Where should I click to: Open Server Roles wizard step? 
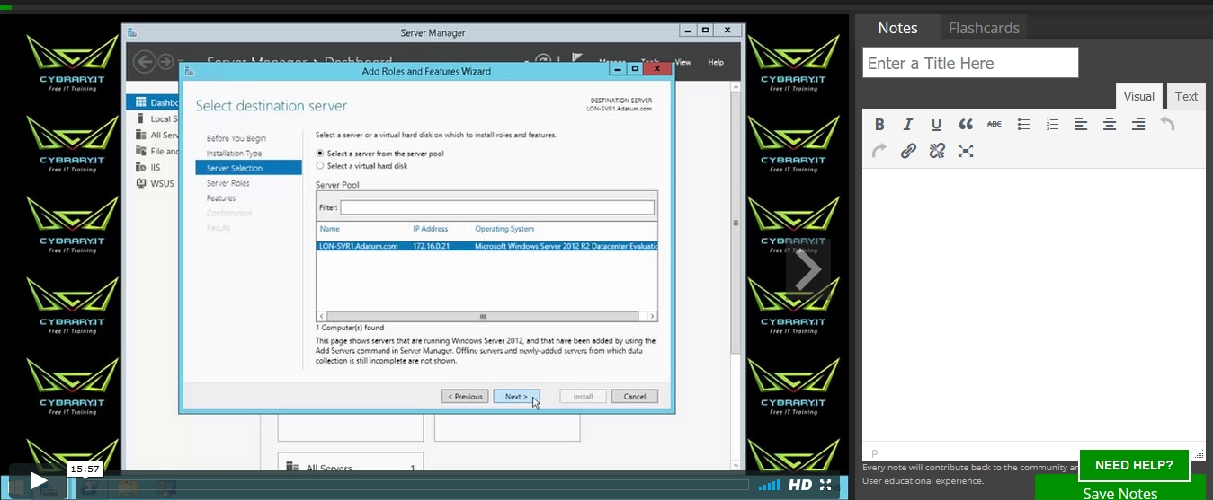(x=228, y=183)
